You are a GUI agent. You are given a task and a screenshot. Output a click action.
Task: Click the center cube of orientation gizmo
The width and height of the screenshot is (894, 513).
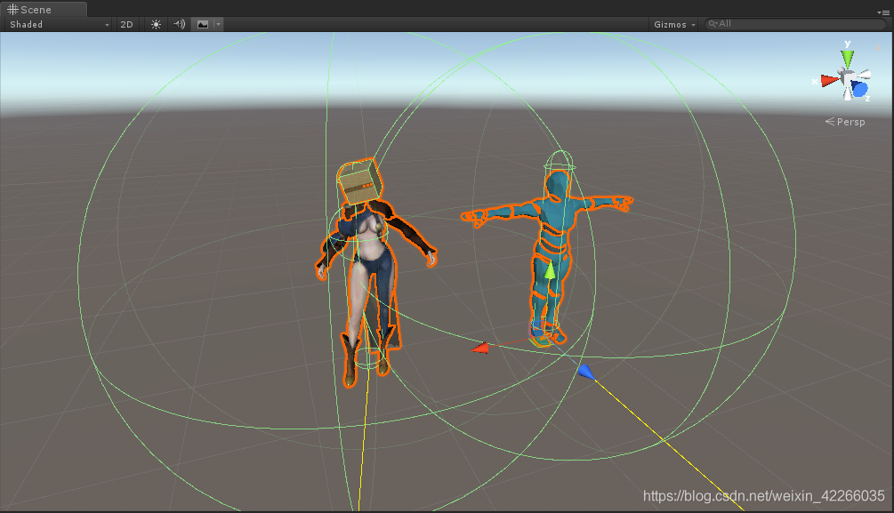point(846,76)
